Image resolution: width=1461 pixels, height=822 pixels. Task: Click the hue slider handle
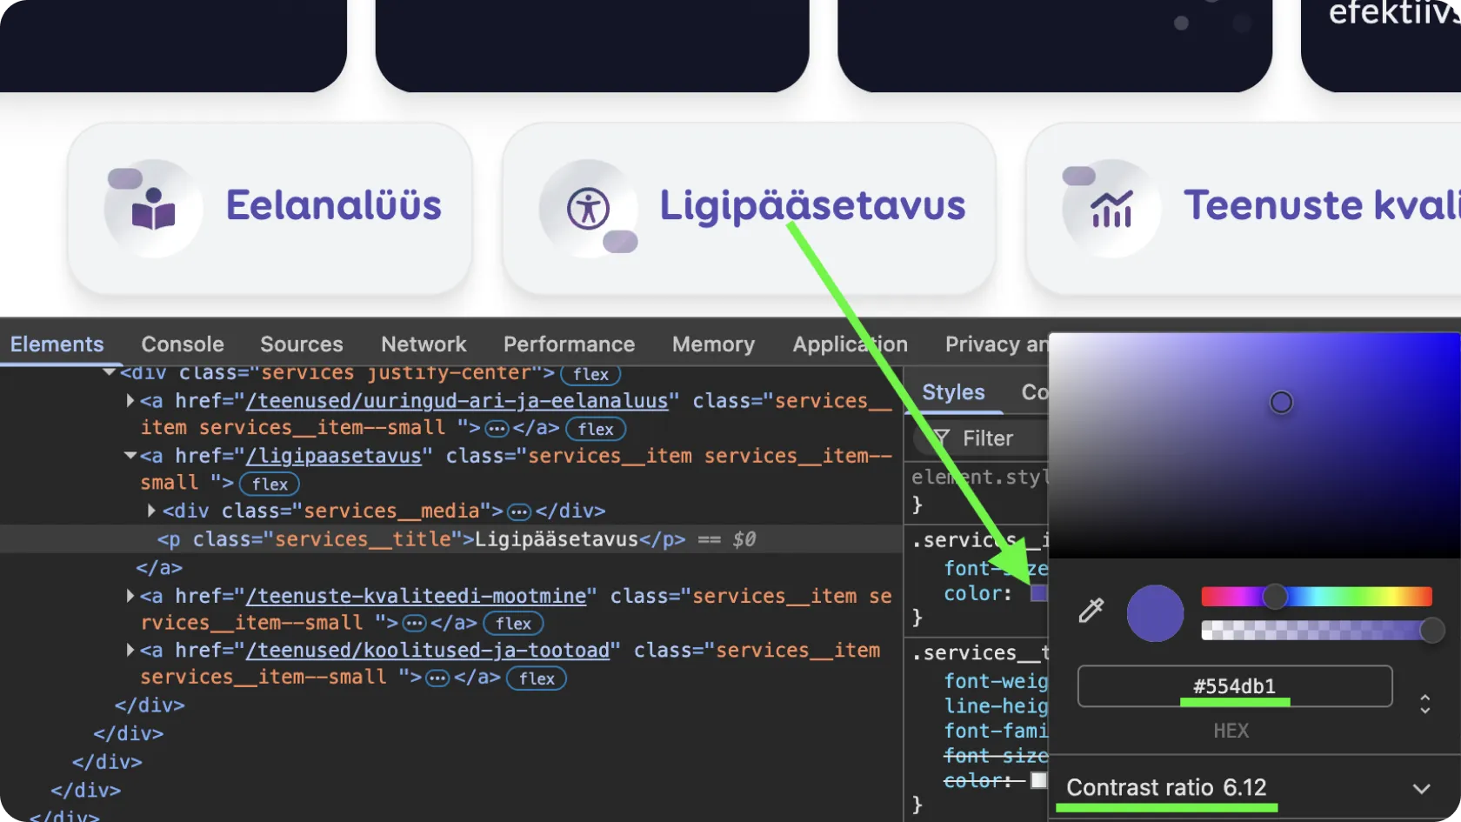point(1275,597)
